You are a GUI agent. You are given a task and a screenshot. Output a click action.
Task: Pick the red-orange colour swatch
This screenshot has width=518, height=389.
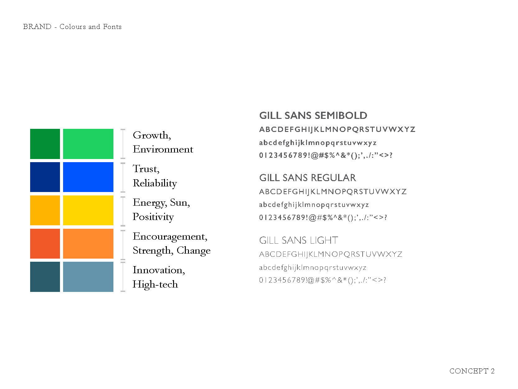[x=45, y=244]
